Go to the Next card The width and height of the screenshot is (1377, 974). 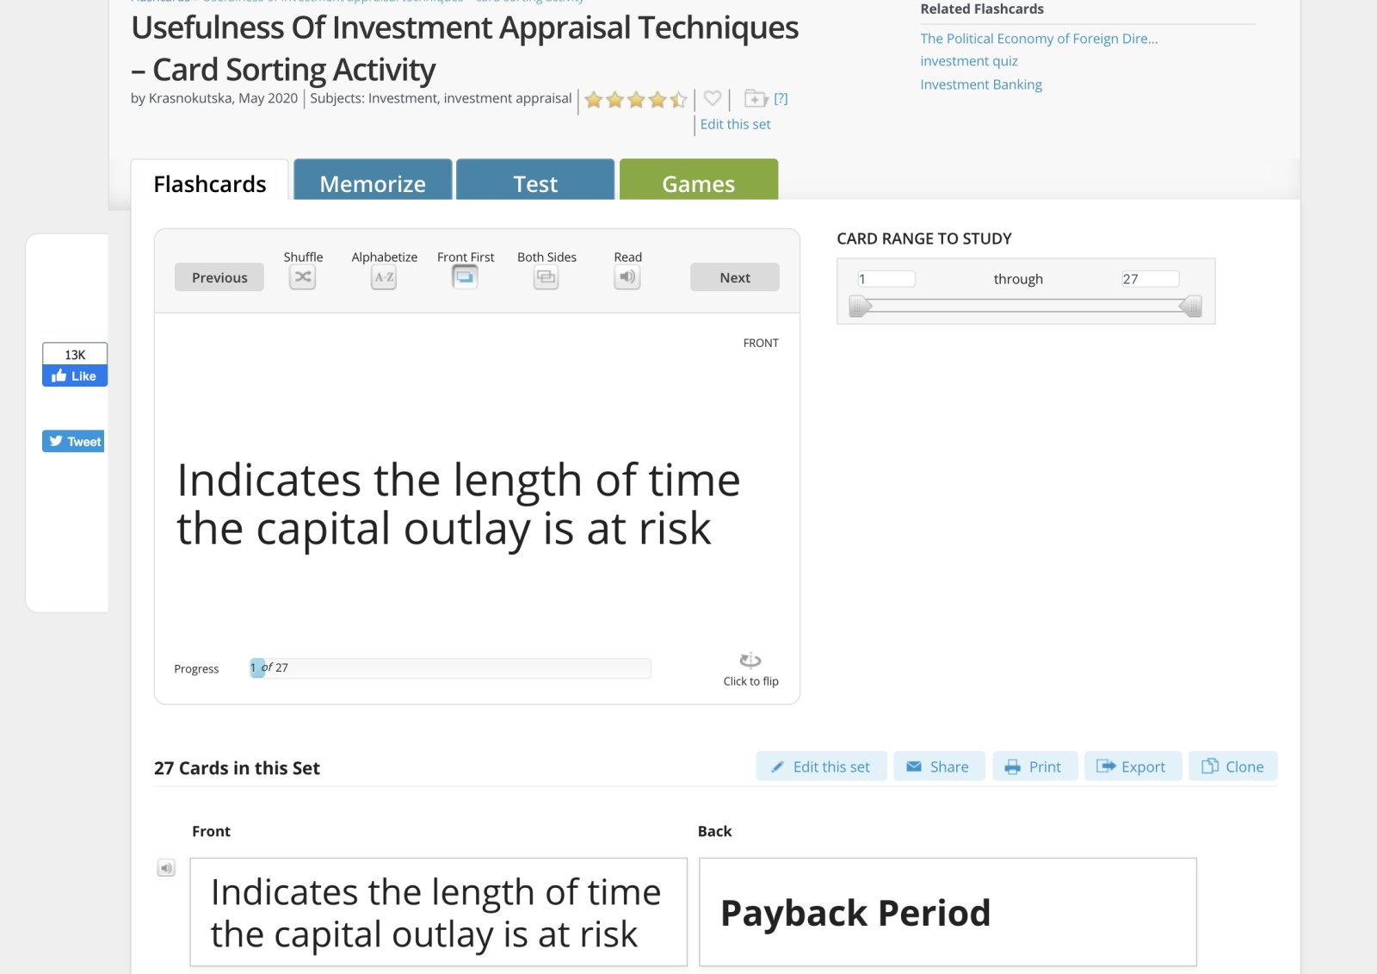point(734,277)
